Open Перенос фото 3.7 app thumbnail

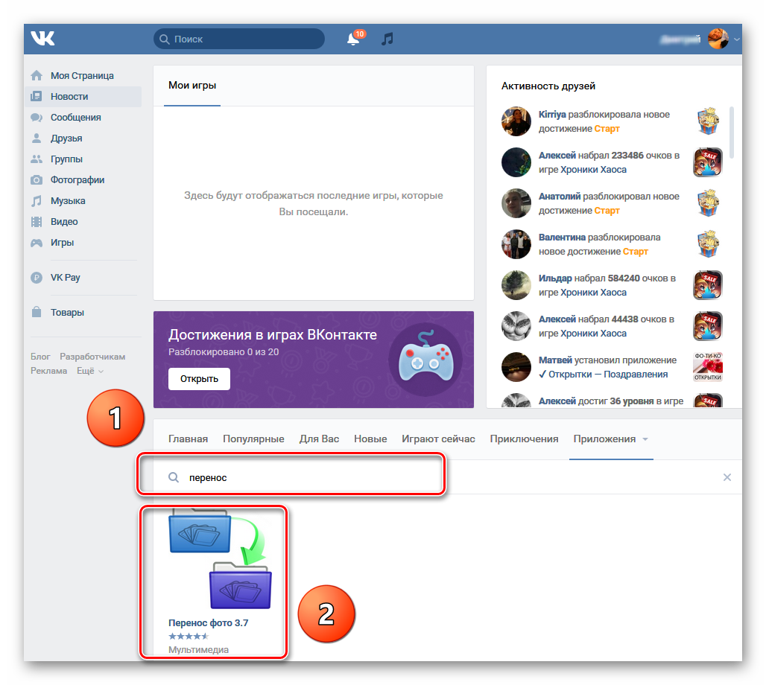220,559
